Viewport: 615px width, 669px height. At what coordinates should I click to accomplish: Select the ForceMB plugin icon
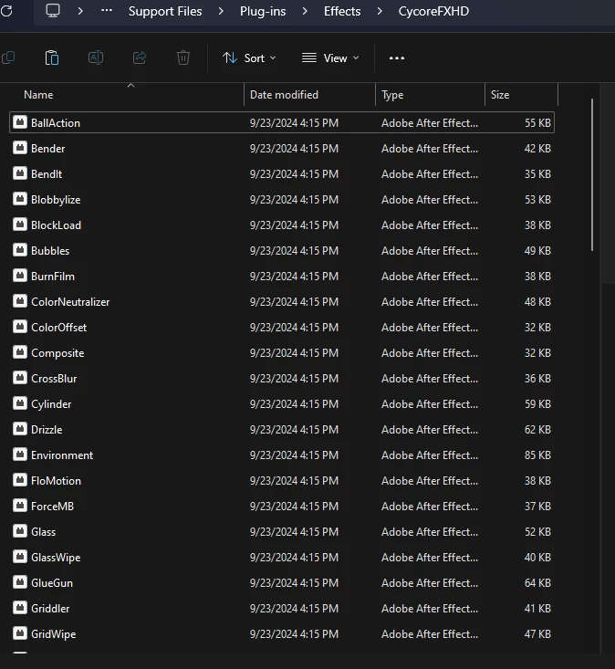(20, 506)
